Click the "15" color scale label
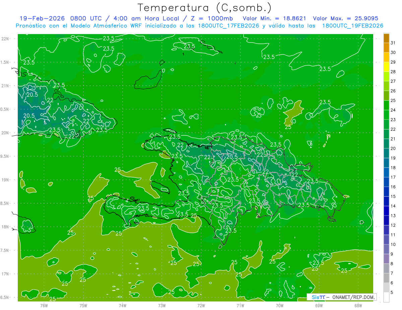The width and height of the screenshot is (402, 310). [x=393, y=196]
